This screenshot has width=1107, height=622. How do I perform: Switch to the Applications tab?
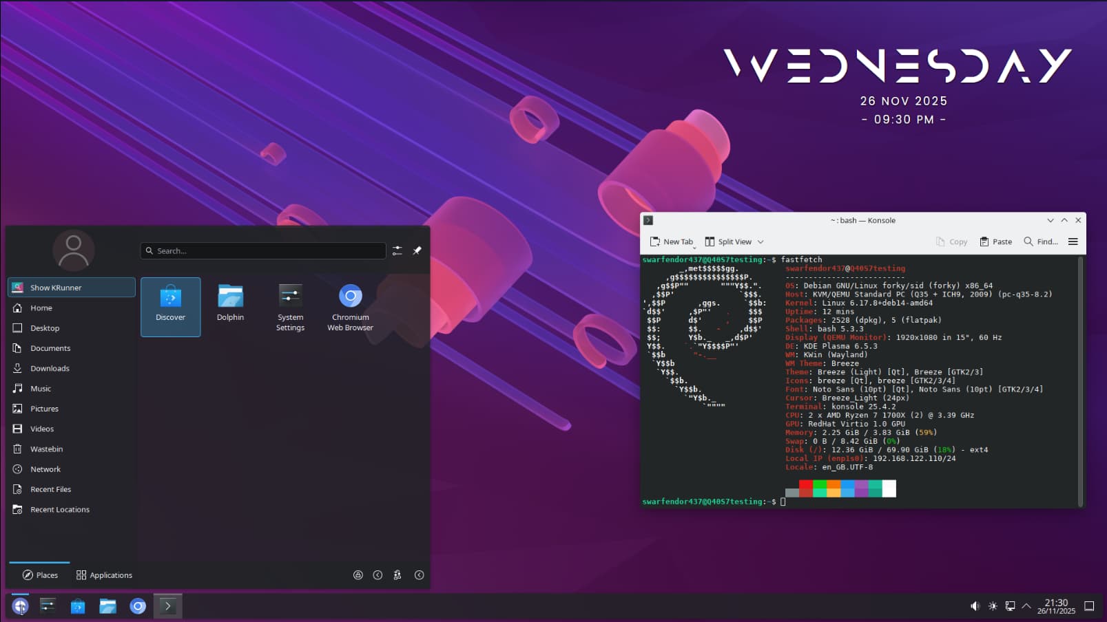coord(104,575)
